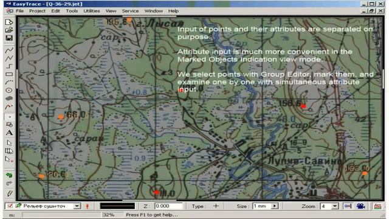Select the block/symbol insert tool
Viewport: 389px width, 219px height.
(x=9, y=125)
